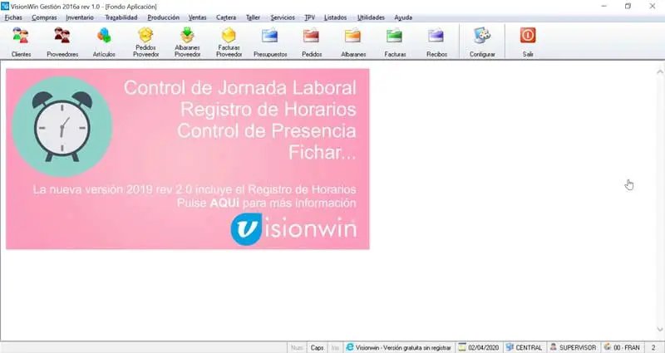Viewport: 665px width, 353px height.
Task: Open the Compras menu
Action: click(44, 17)
